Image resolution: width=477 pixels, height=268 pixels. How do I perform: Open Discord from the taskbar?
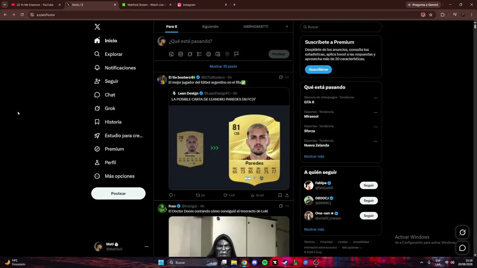pos(255,262)
